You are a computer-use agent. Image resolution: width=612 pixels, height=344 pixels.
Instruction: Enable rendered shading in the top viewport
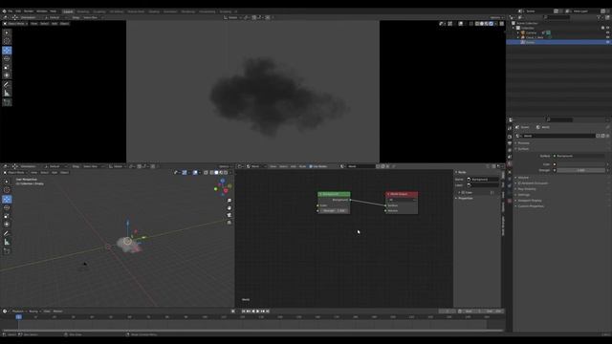(x=491, y=24)
